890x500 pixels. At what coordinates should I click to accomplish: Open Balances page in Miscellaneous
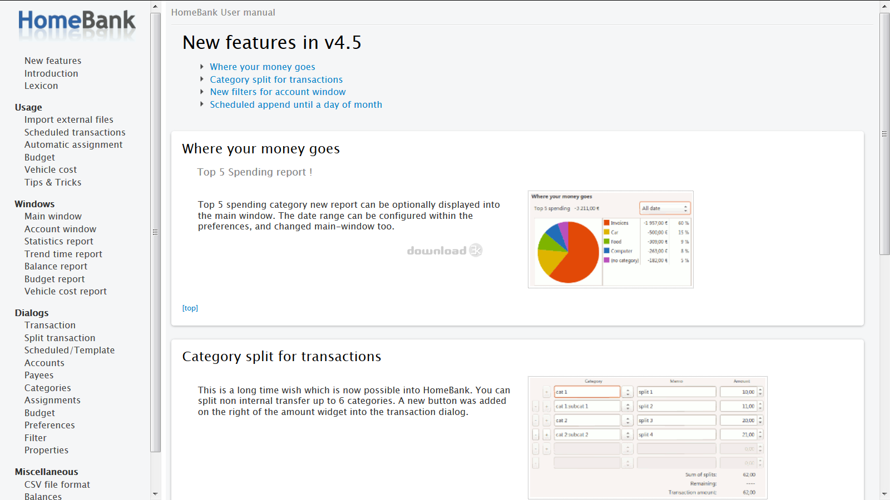[x=43, y=496]
